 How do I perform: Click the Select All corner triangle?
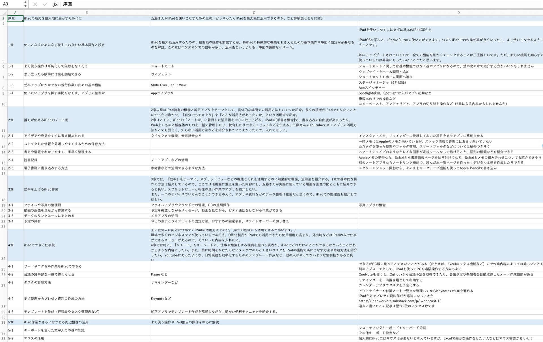(x=4, y=13)
